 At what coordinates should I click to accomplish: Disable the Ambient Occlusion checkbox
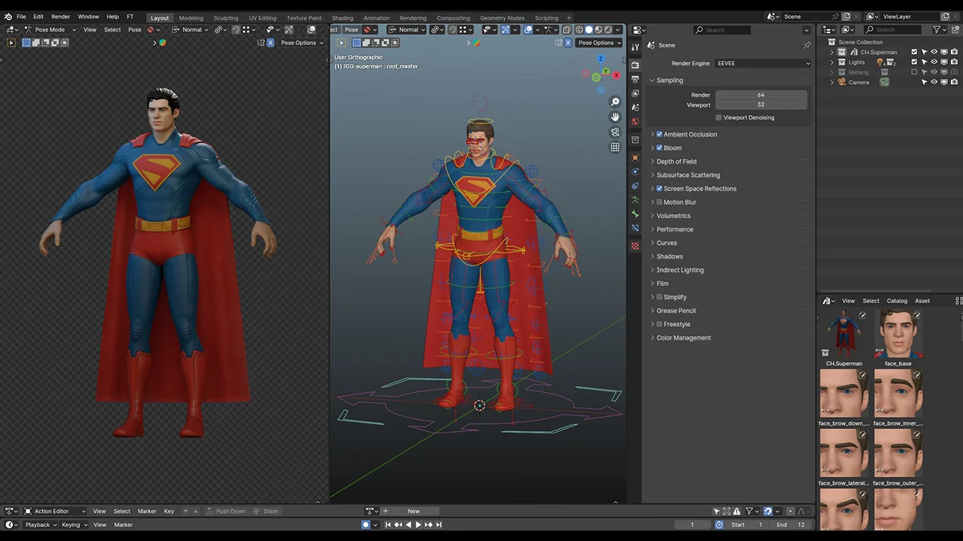point(660,134)
